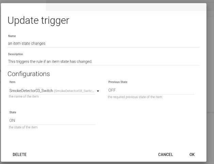Click the hint 'the state of the item'

(23, 127)
